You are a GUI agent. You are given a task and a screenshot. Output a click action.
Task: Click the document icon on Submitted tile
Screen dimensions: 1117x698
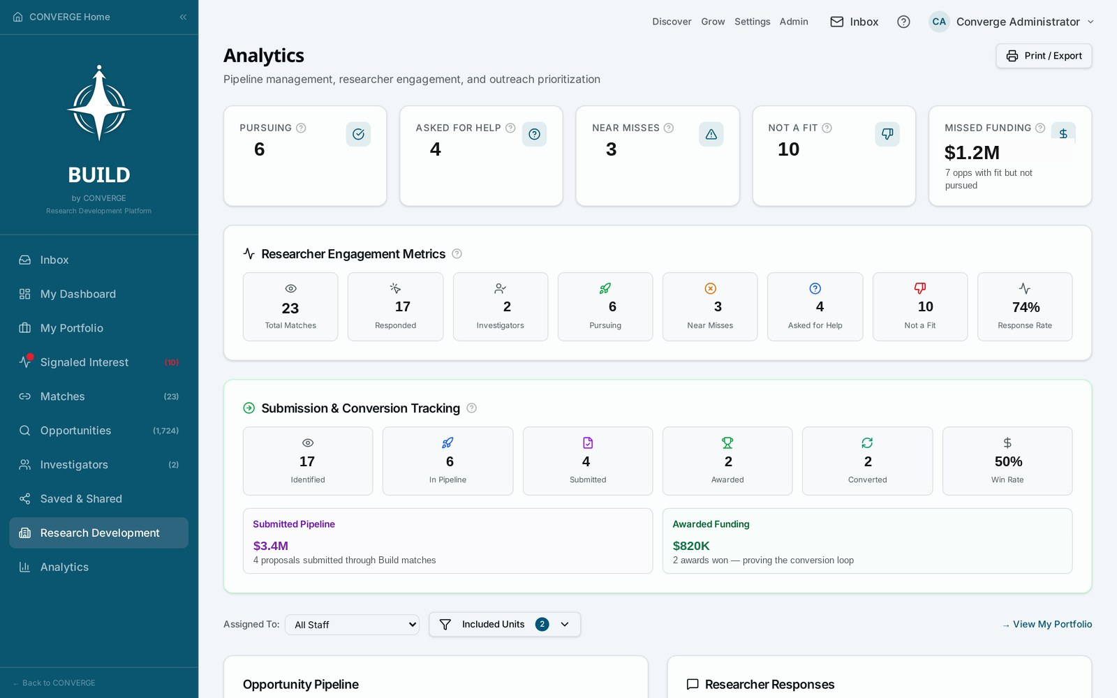pos(588,443)
